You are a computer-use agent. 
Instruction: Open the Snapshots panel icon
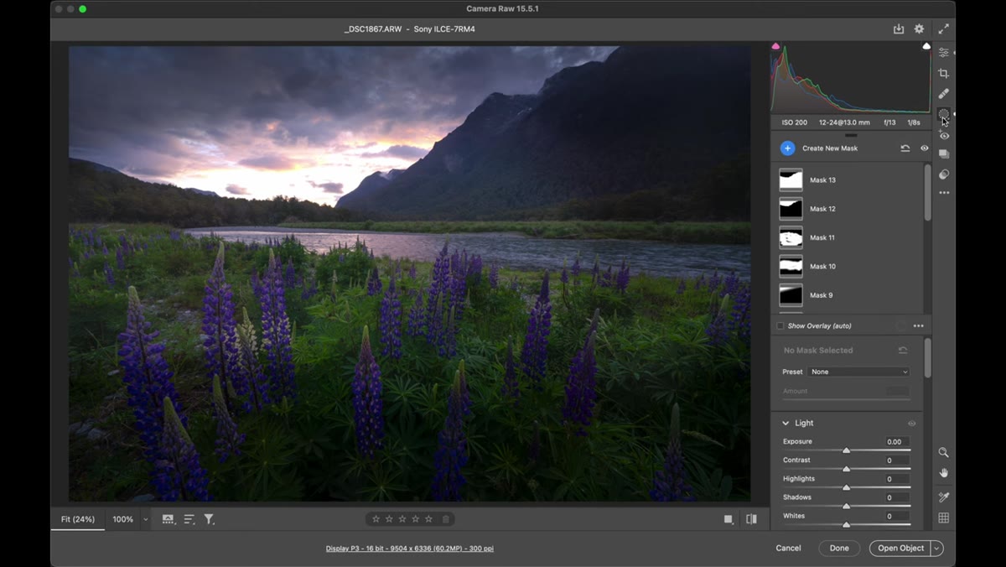coord(944,154)
